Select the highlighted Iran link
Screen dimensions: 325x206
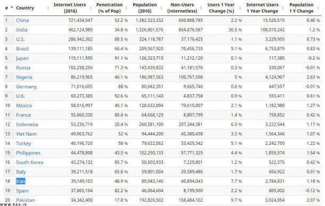(21, 181)
